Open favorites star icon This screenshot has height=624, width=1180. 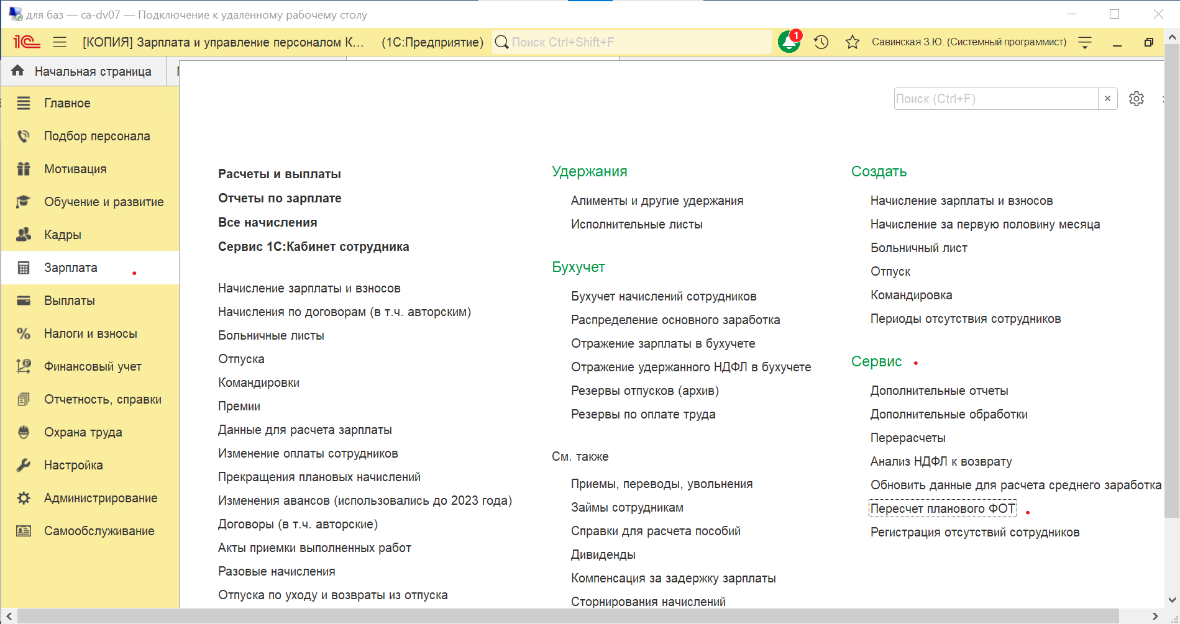(853, 42)
